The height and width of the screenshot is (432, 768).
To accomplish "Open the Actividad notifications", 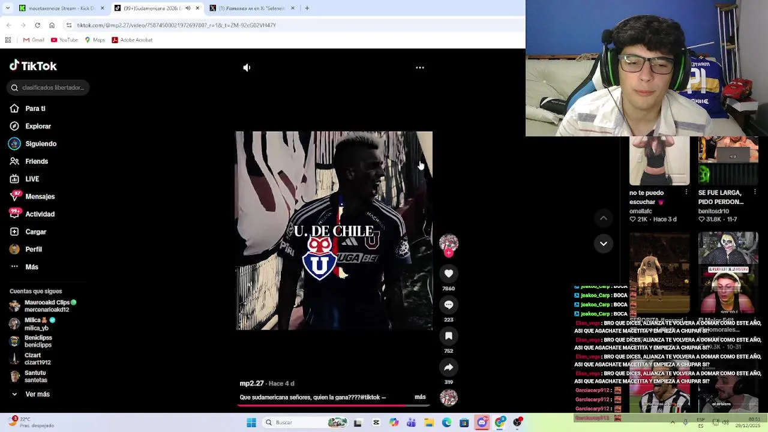I will (x=32, y=214).
